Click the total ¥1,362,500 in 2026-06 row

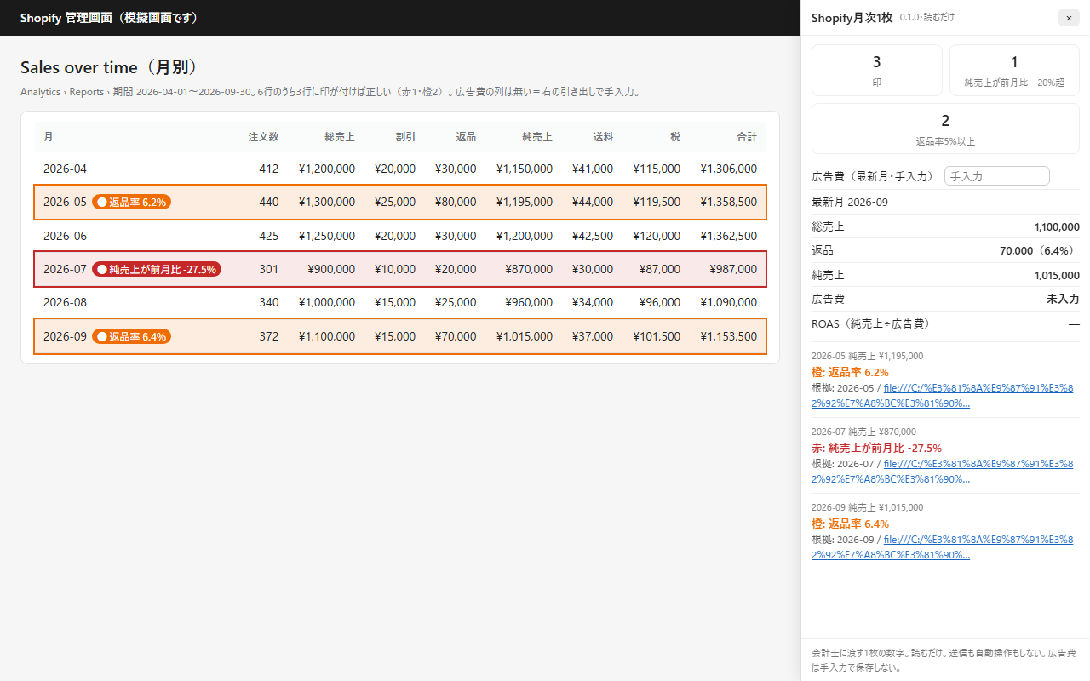click(728, 236)
